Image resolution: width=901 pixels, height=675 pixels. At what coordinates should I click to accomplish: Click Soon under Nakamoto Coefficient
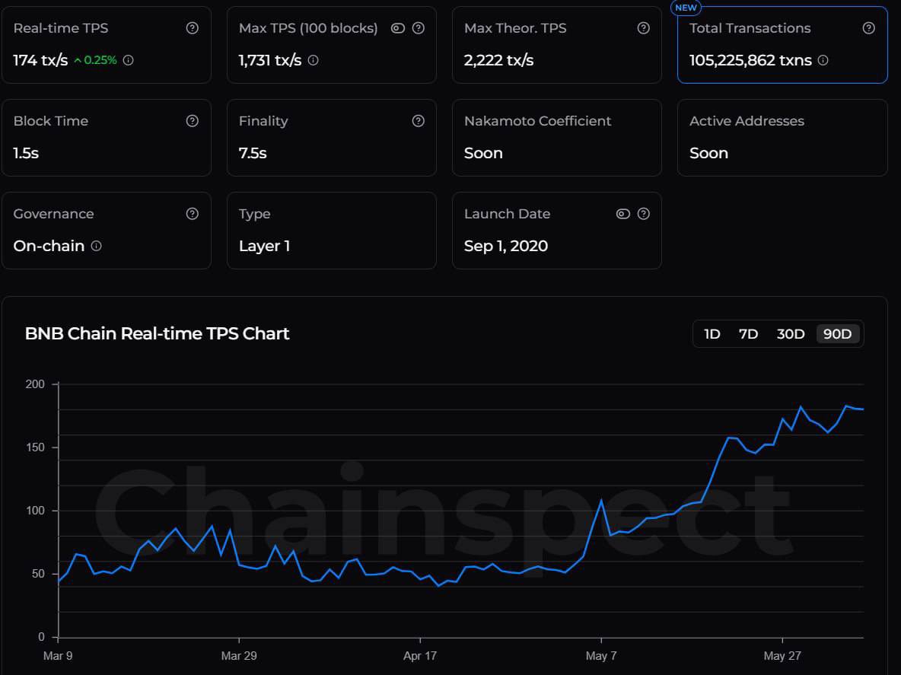pos(483,154)
